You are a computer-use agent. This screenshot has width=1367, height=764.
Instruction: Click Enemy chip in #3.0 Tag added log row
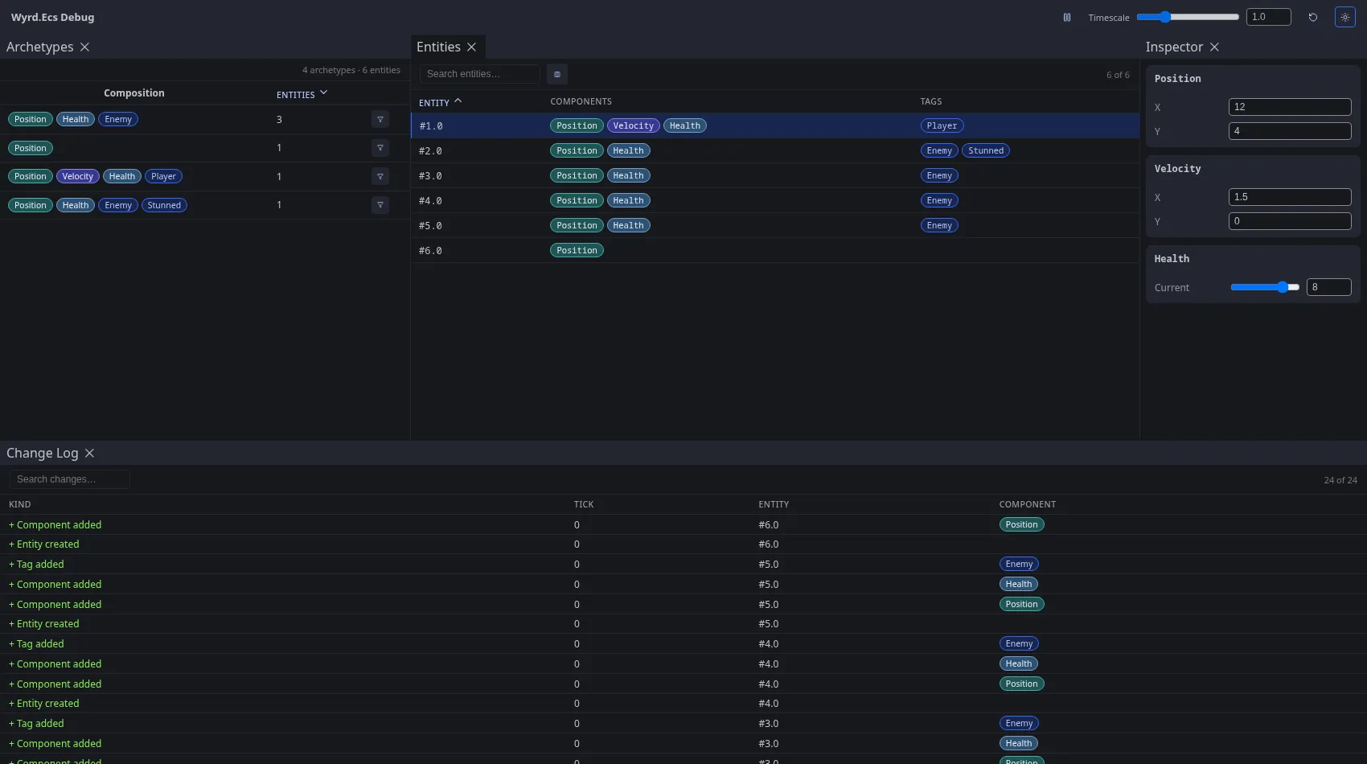(x=1019, y=723)
